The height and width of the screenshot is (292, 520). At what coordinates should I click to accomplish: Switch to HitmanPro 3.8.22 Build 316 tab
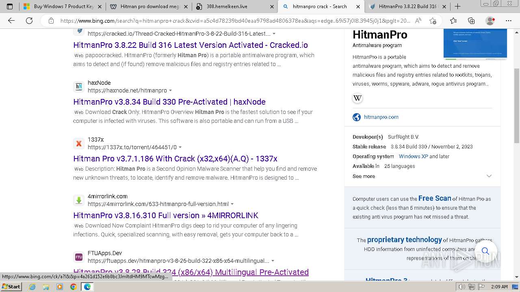(x=407, y=6)
